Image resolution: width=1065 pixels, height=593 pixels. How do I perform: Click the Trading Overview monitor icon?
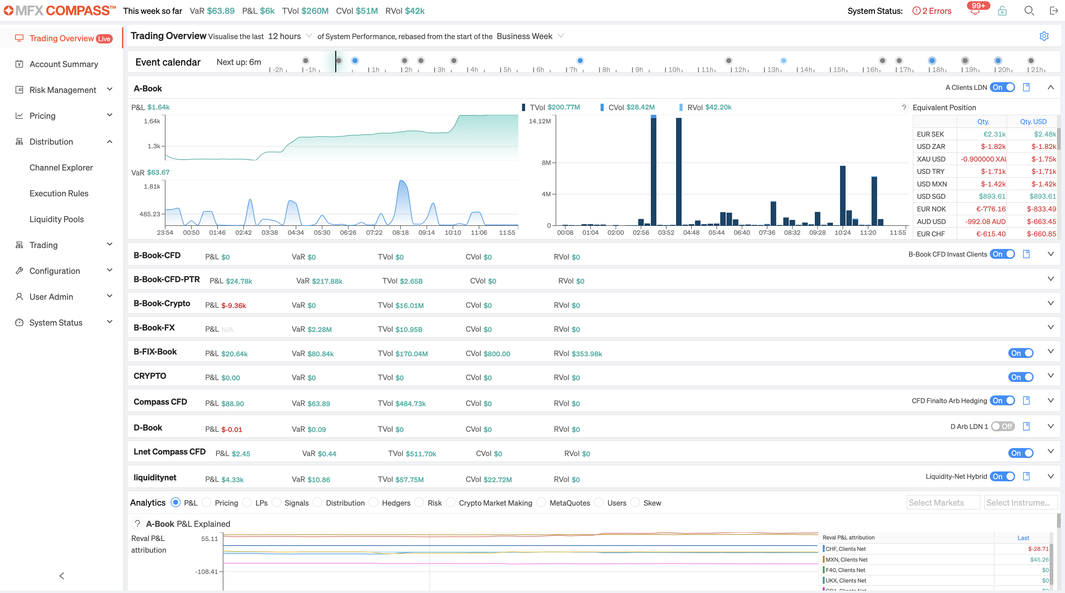pyautogui.click(x=19, y=38)
